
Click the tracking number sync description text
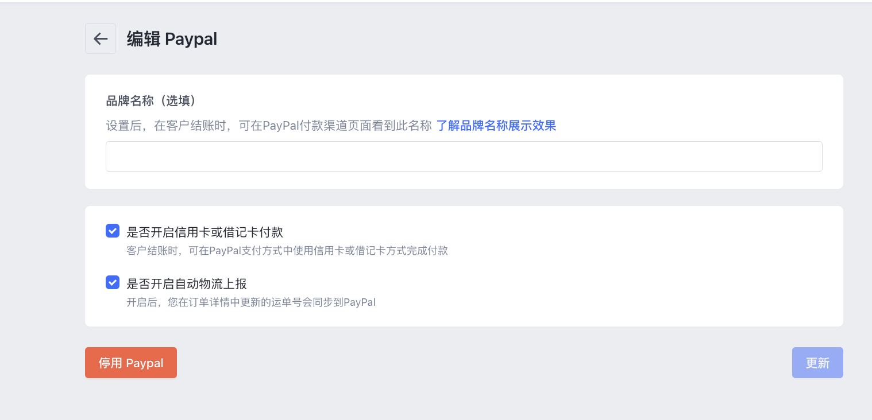250,302
